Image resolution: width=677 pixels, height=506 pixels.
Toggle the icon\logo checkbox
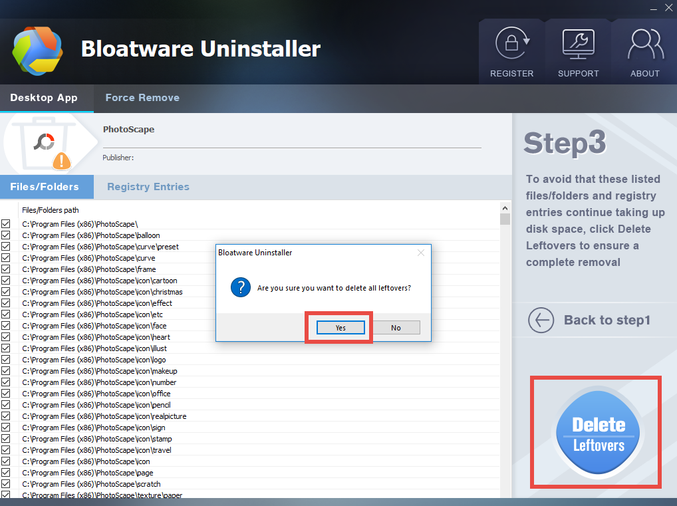pyautogui.click(x=5, y=360)
